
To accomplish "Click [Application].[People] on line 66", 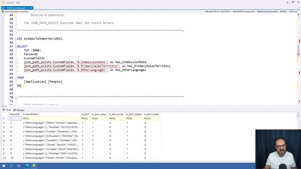I will (43, 82).
